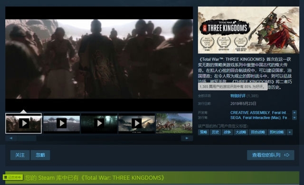Open the CREATIVE ASSEMBLY developer link
The width and height of the screenshot is (304, 185).
pyautogui.click(x=250, y=112)
